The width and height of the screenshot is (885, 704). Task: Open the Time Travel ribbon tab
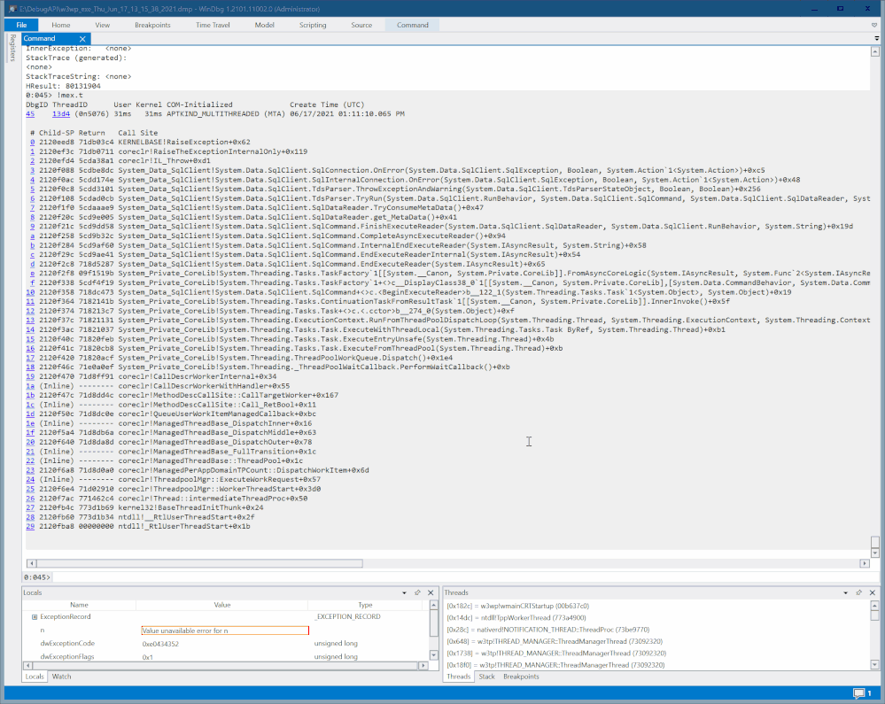point(213,25)
